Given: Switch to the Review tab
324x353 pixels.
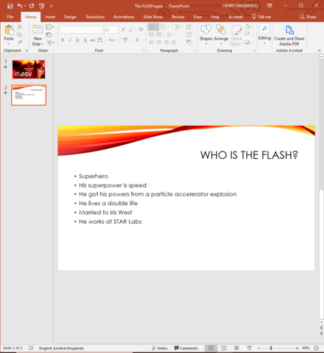Looking at the screenshot, I should point(178,17).
